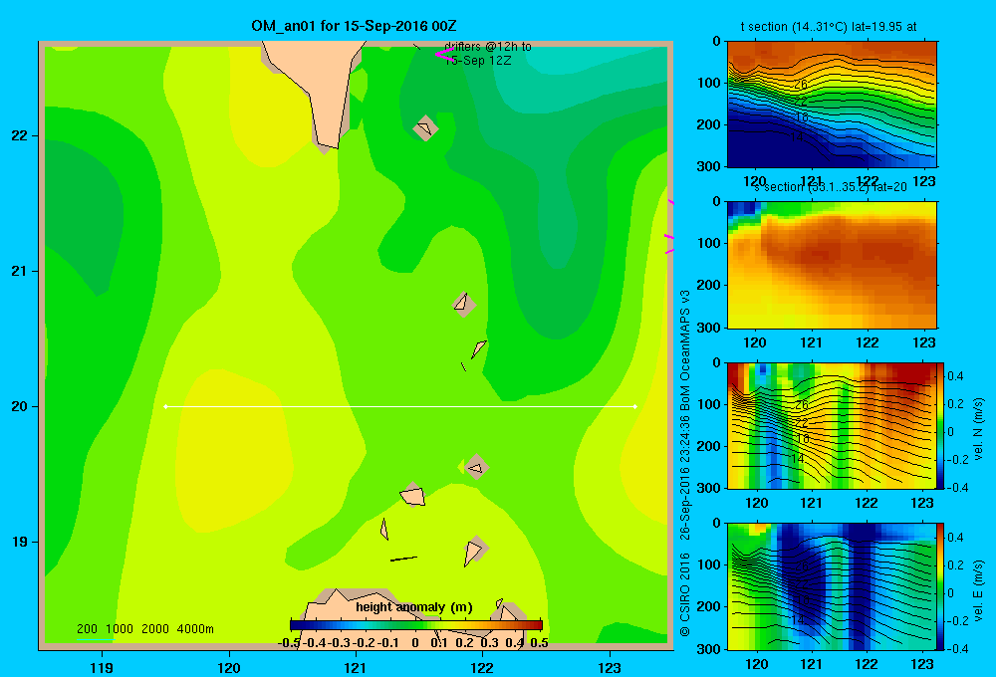The image size is (996, 677).
Task: Click the 0.5 value on height anomaly scale
Action: pos(539,643)
